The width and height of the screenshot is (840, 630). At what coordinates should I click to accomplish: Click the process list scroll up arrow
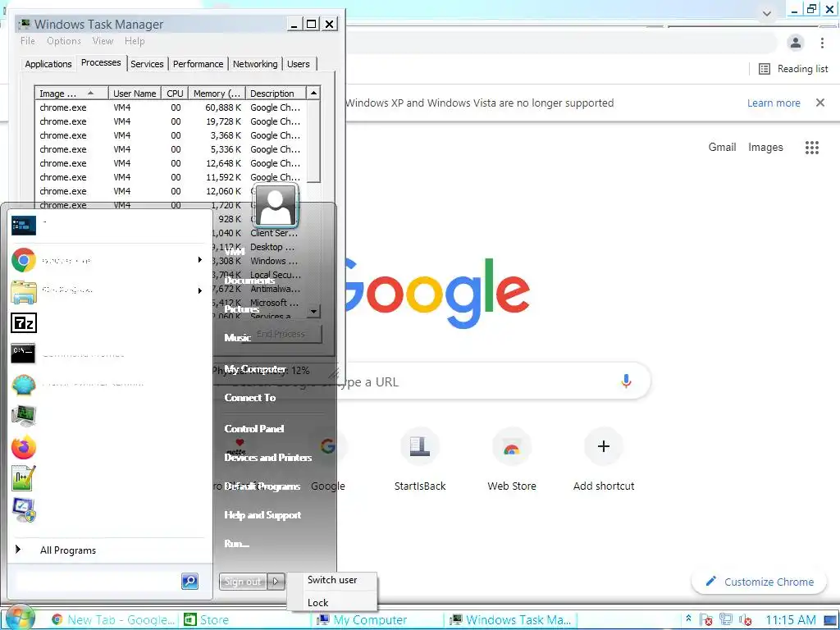[314, 94]
